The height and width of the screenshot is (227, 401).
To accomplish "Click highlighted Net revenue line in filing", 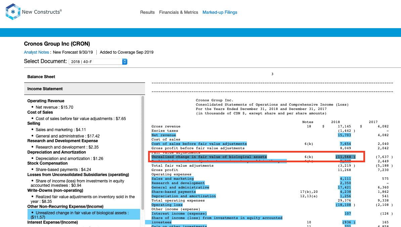I will click(164, 135).
